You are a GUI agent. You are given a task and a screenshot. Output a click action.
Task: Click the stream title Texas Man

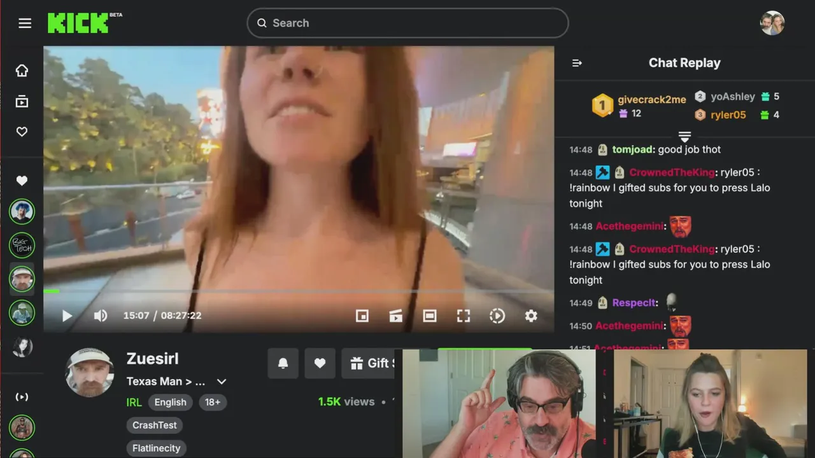coord(166,382)
